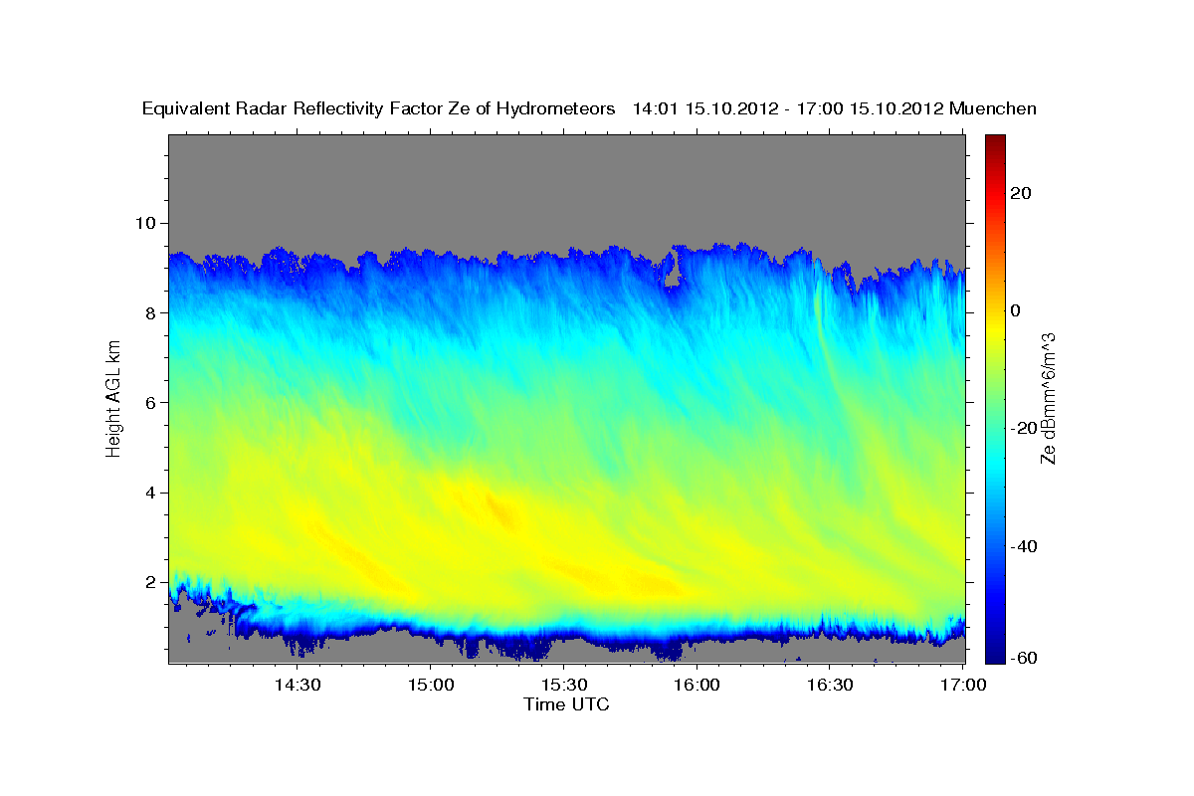This screenshot has height=796, width=1194.
Task: Click the 'Muenchen' location word in the title
Action: pos(993,108)
